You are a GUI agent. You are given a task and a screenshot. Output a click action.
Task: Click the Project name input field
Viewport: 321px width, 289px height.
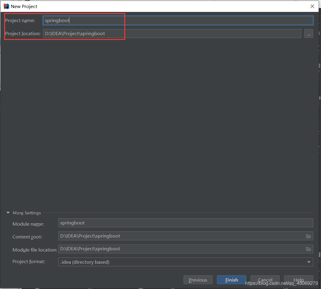pos(178,21)
